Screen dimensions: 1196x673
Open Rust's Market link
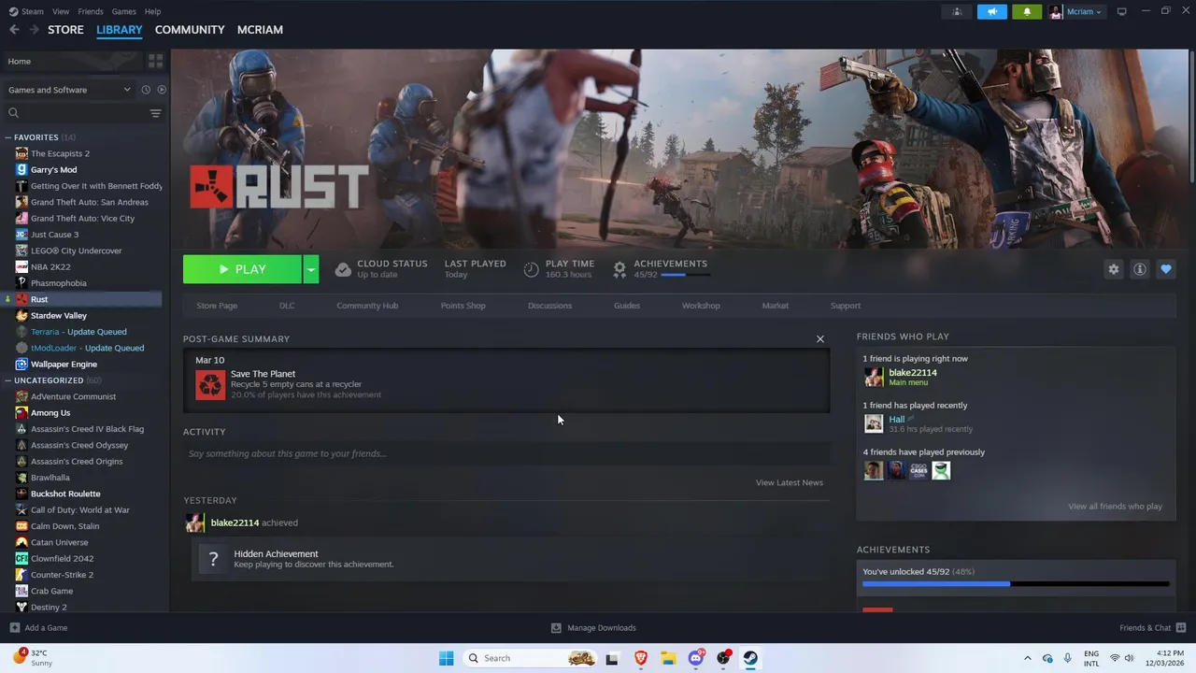click(x=775, y=306)
